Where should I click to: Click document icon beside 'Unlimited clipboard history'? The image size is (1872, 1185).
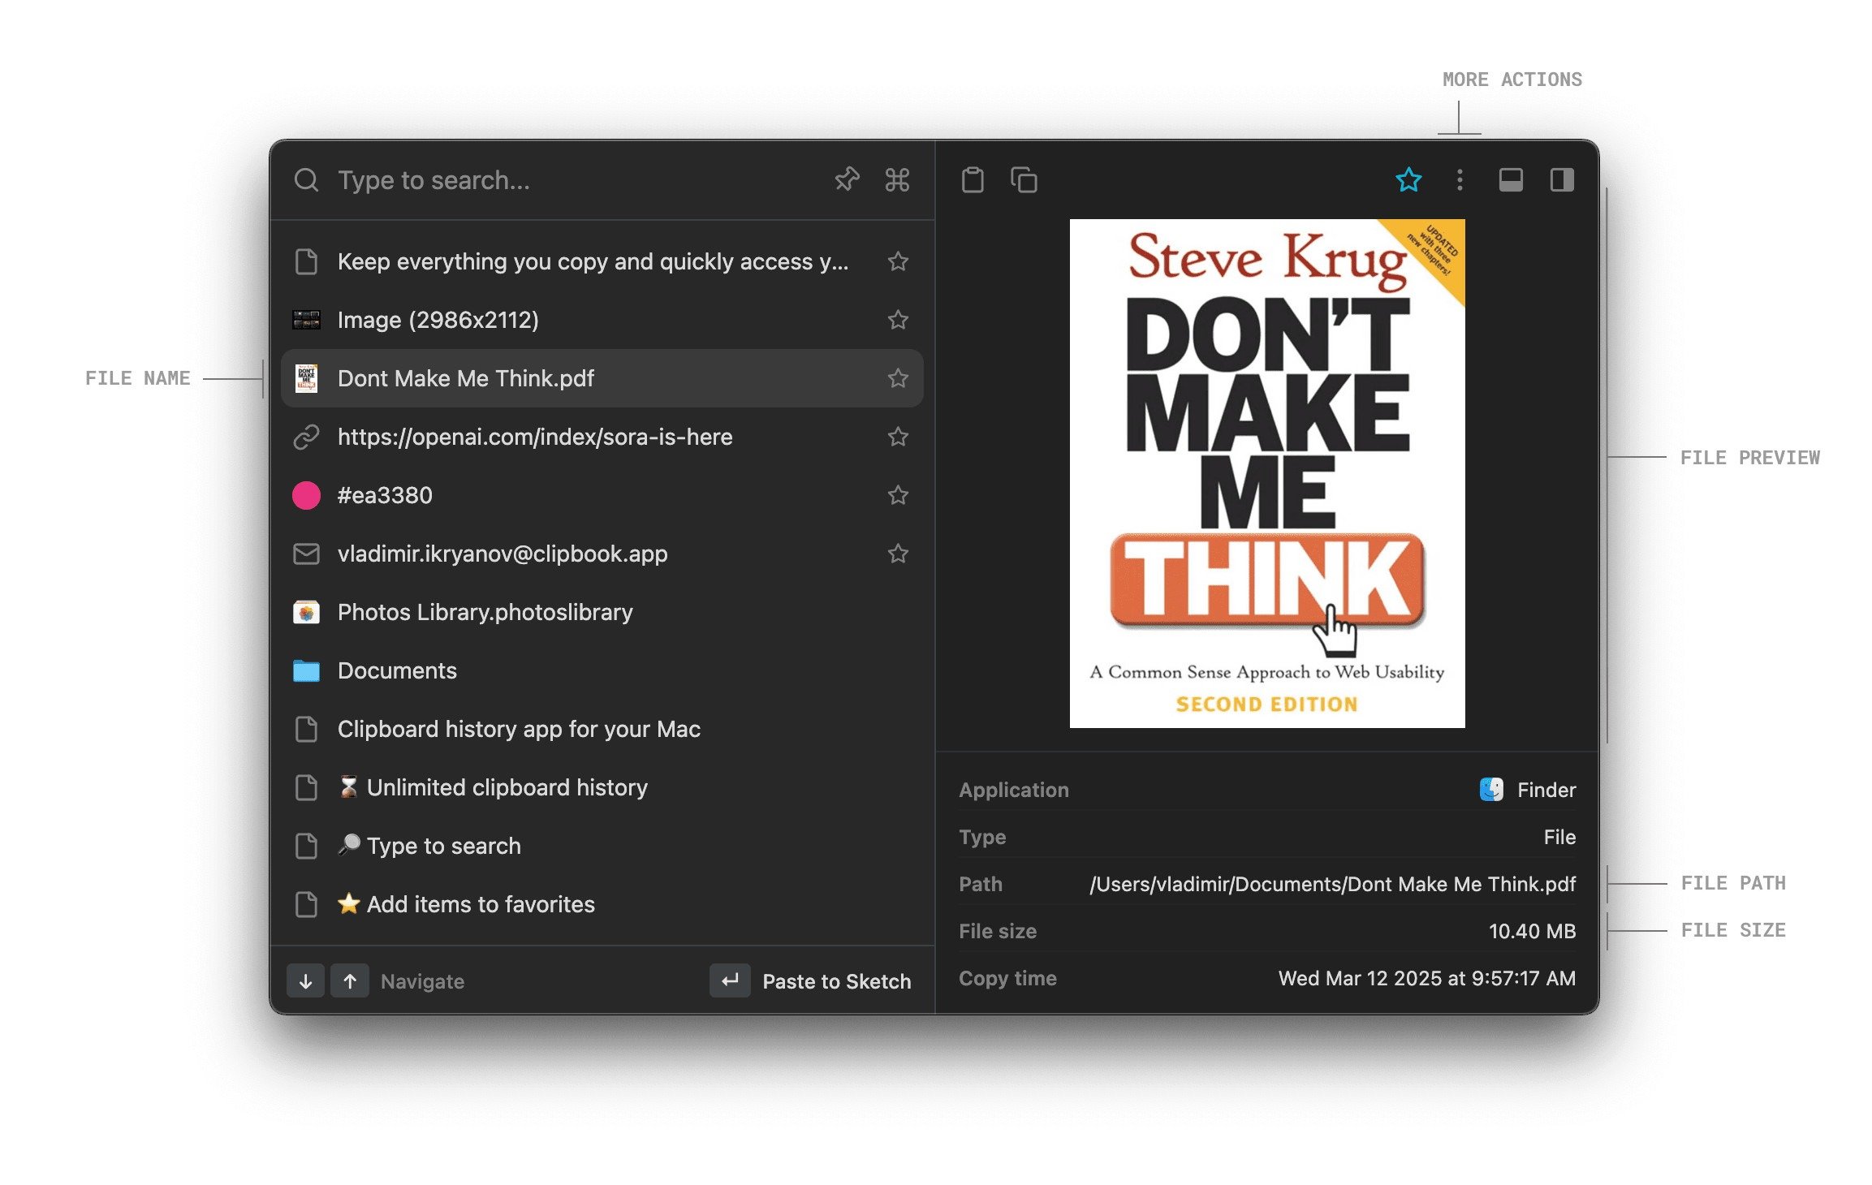306,787
